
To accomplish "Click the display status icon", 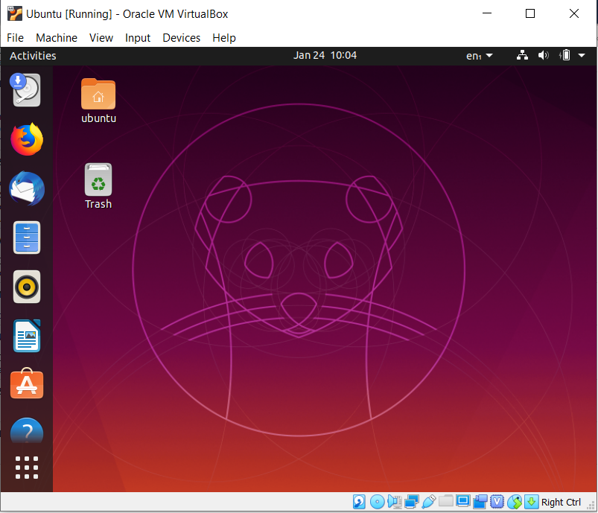I will pos(463,501).
